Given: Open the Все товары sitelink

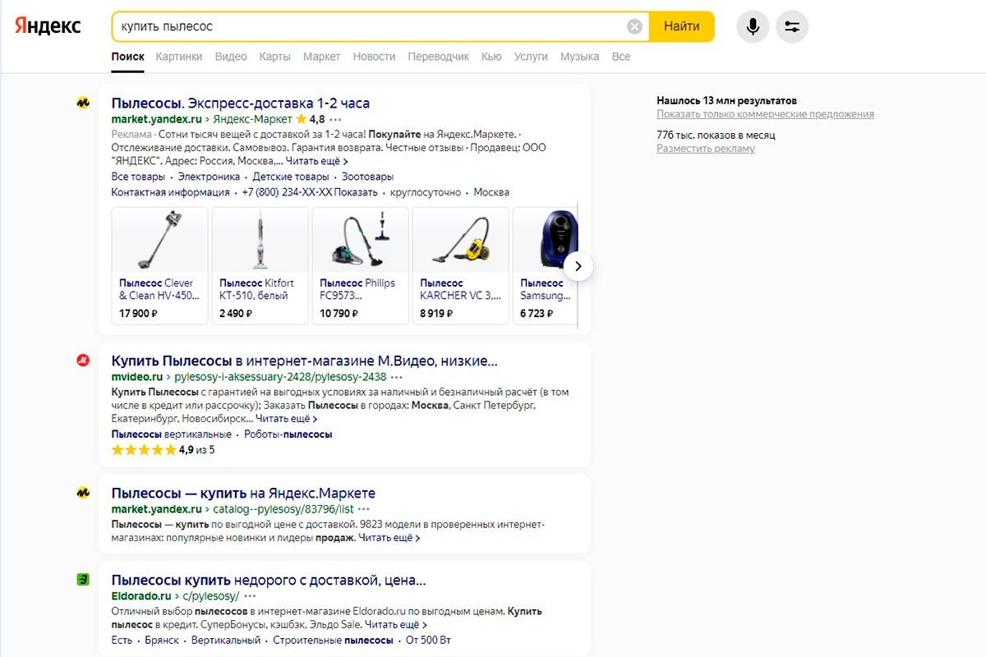Looking at the screenshot, I should (x=138, y=177).
